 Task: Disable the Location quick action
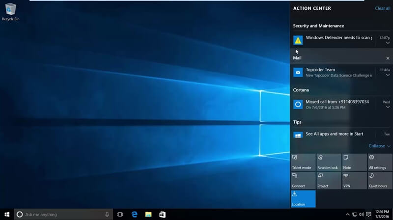(303, 199)
